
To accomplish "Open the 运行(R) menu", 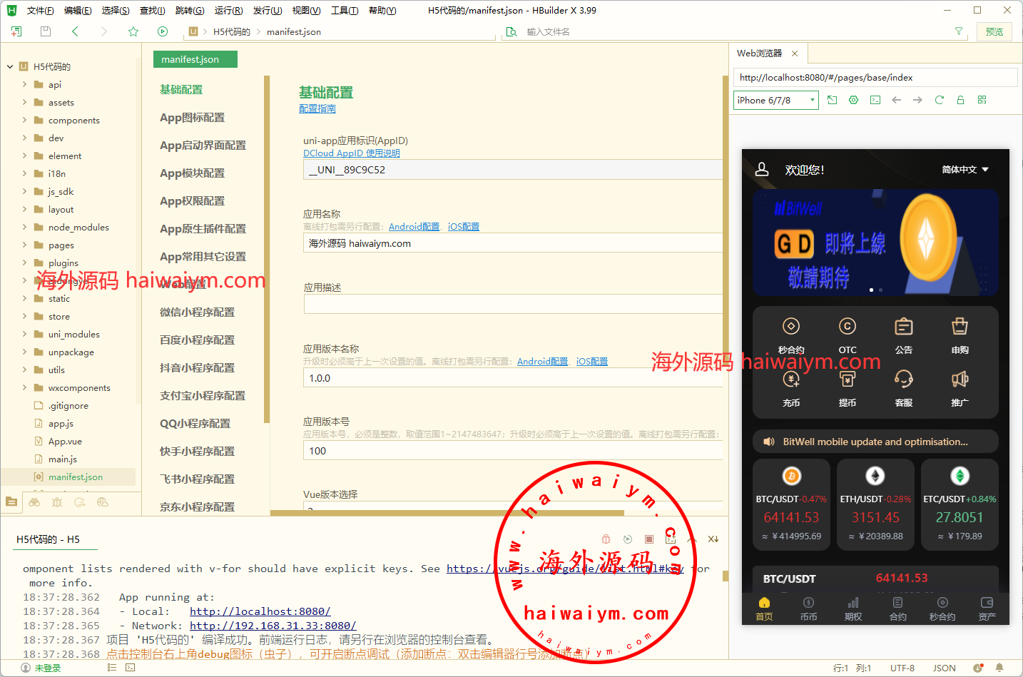I will (228, 11).
